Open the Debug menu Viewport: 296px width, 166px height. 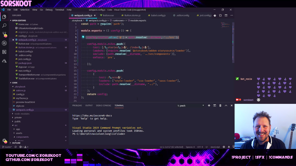click(49, 10)
